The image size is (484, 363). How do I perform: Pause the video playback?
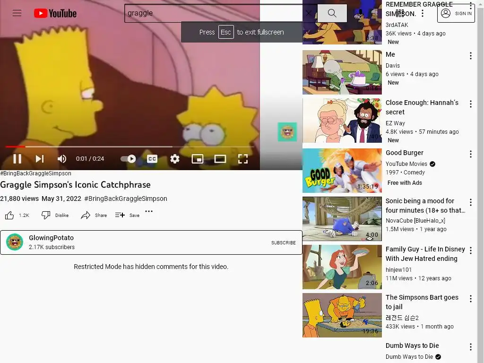coord(17,159)
